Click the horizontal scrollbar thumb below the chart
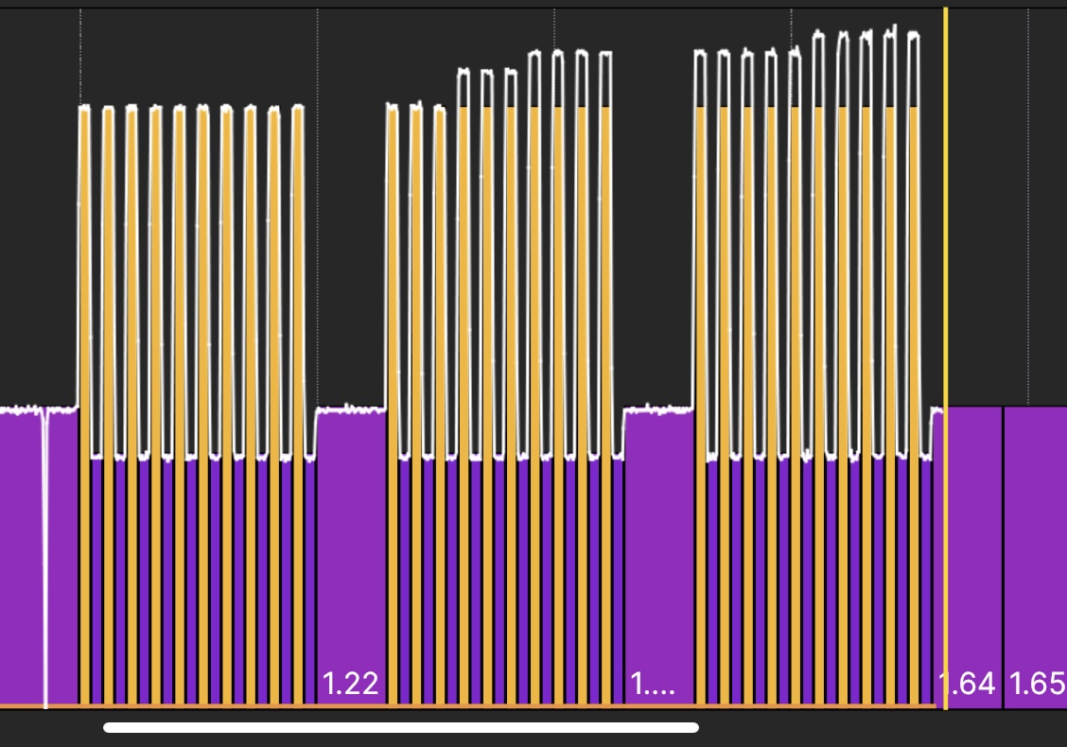Viewport: 1067px width, 747px height. pyautogui.click(x=401, y=728)
